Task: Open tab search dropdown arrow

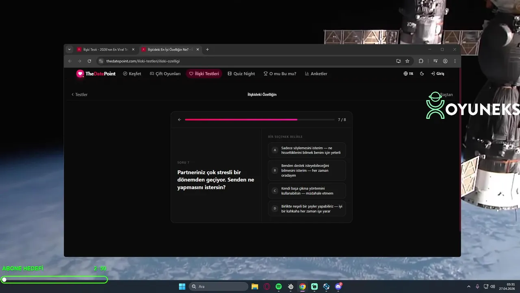Action: coord(69,50)
